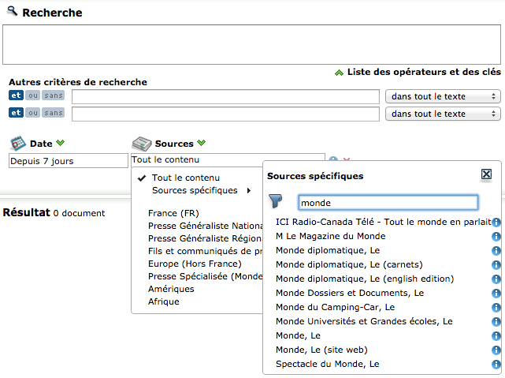Choose source 'Monde Universités et Grandes écoles, Le'
Viewport: 505px width, 378px height.
pos(364,321)
